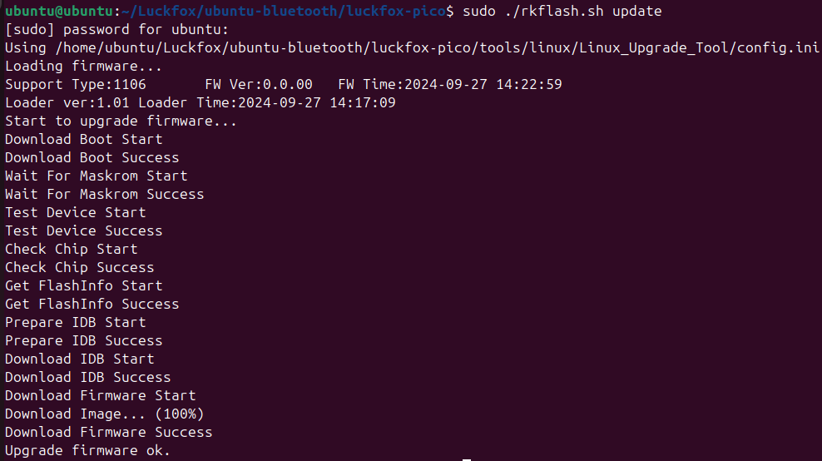822x461 pixels.
Task: Click the Start to upgrade firmware line
Action: coord(121,121)
